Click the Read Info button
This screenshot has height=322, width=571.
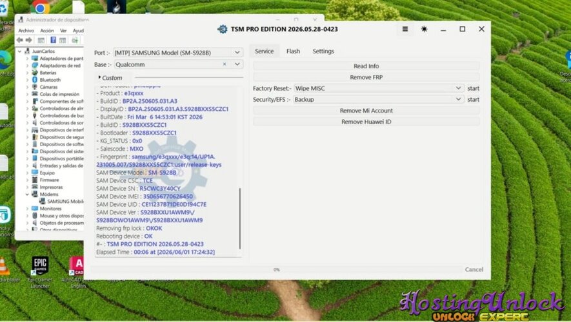366,66
